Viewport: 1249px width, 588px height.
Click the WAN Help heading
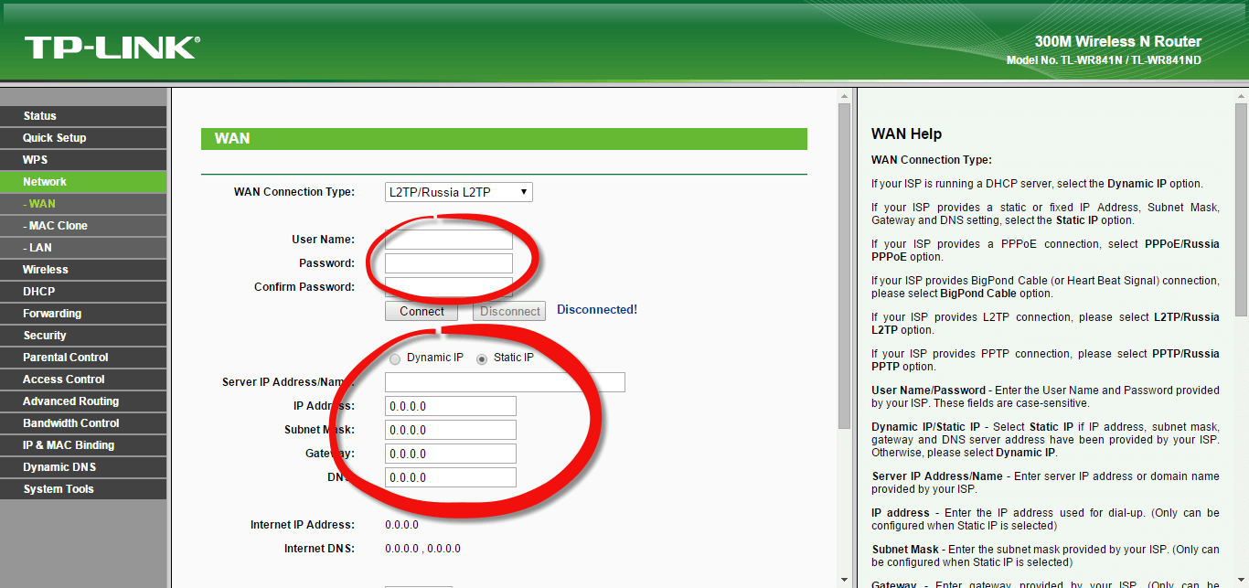(906, 134)
